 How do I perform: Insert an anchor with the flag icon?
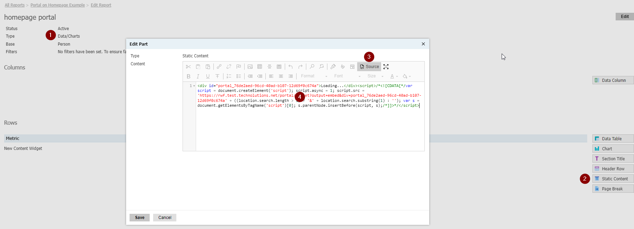click(x=238, y=67)
